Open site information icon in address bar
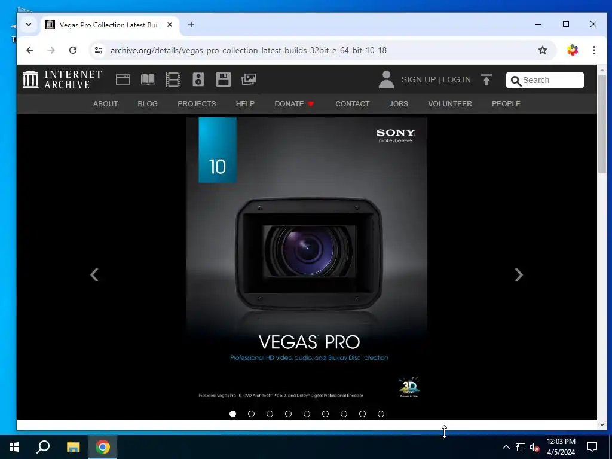 pyautogui.click(x=99, y=50)
